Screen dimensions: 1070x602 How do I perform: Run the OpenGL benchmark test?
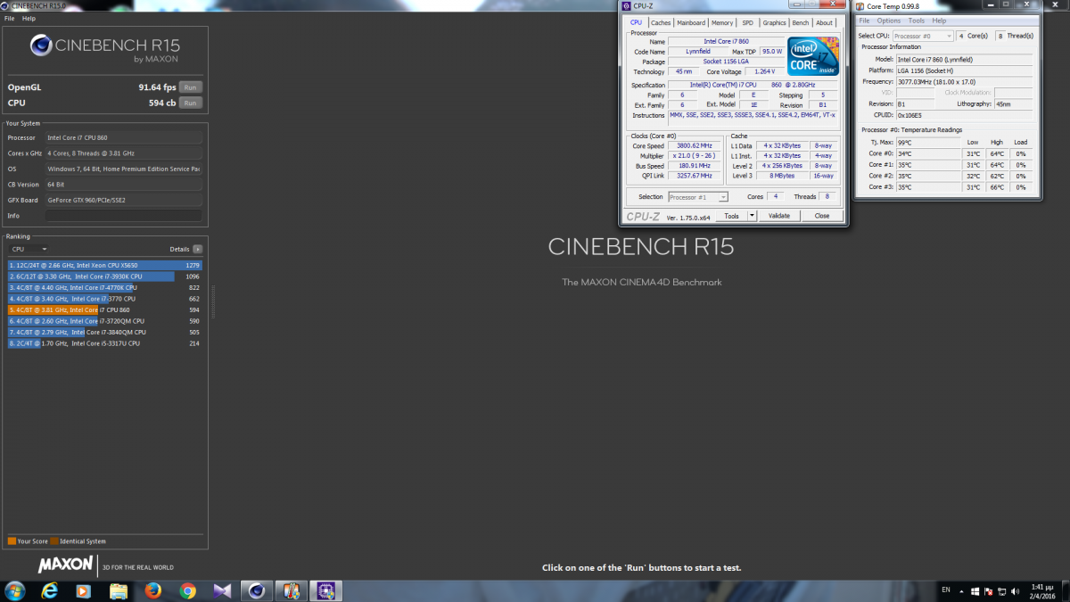[x=190, y=87]
